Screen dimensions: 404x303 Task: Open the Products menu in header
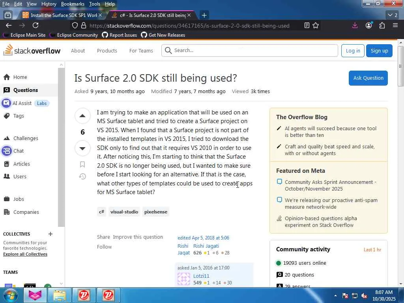(x=107, y=50)
